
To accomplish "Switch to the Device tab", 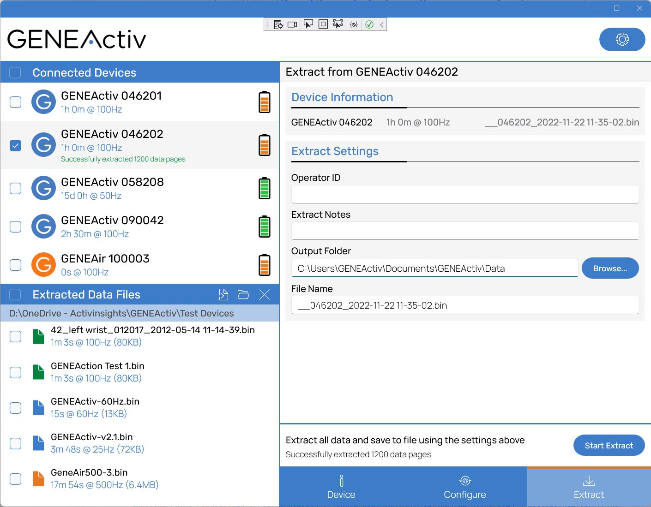I will click(341, 487).
